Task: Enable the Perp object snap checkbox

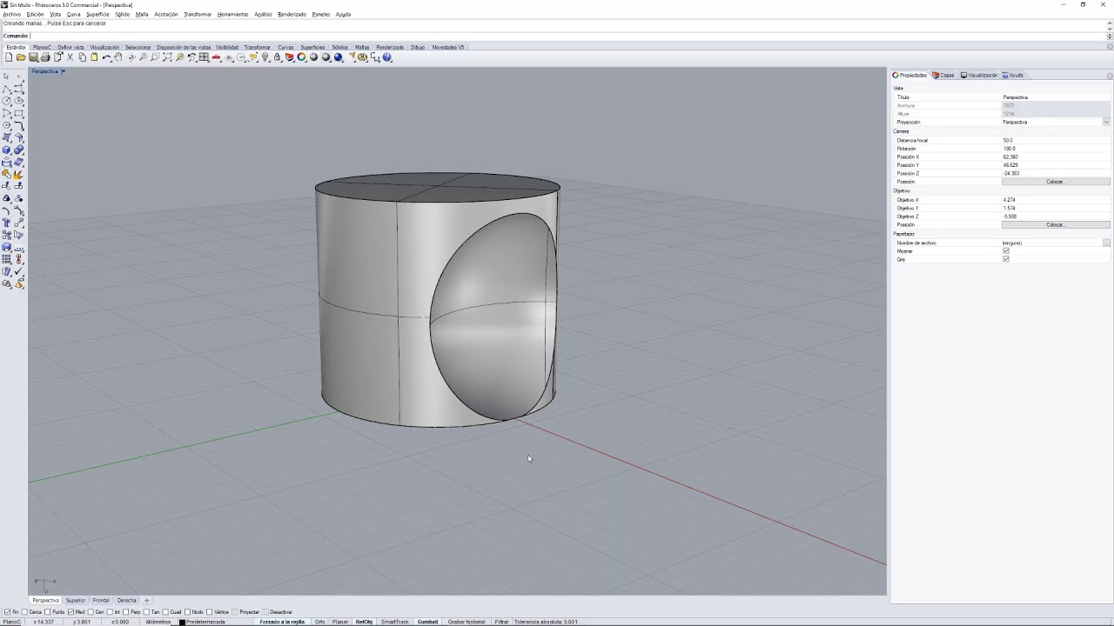Action: pyautogui.click(x=127, y=612)
